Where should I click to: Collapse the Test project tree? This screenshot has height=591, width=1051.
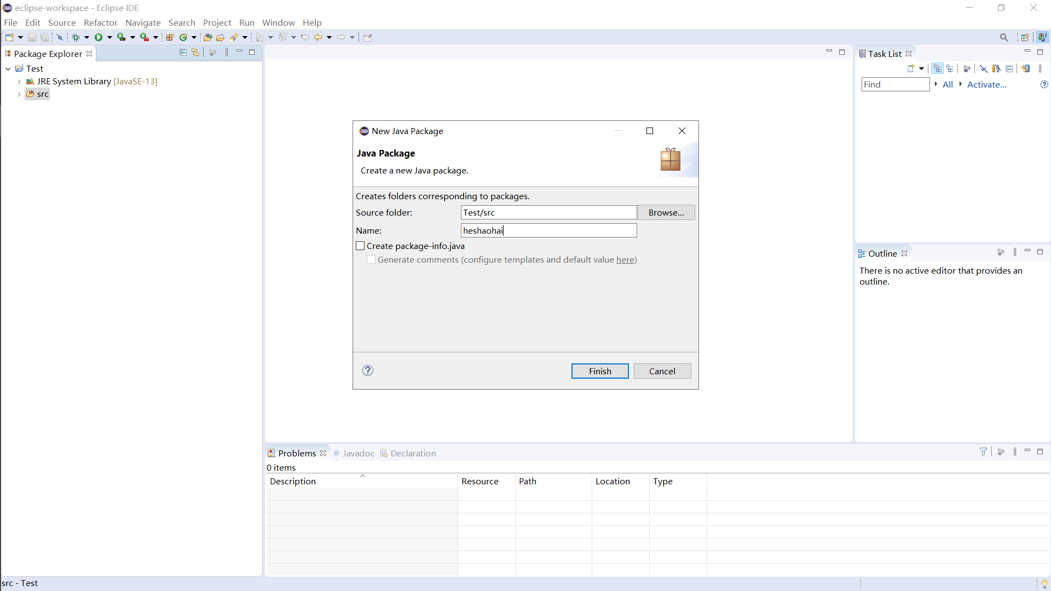8,68
